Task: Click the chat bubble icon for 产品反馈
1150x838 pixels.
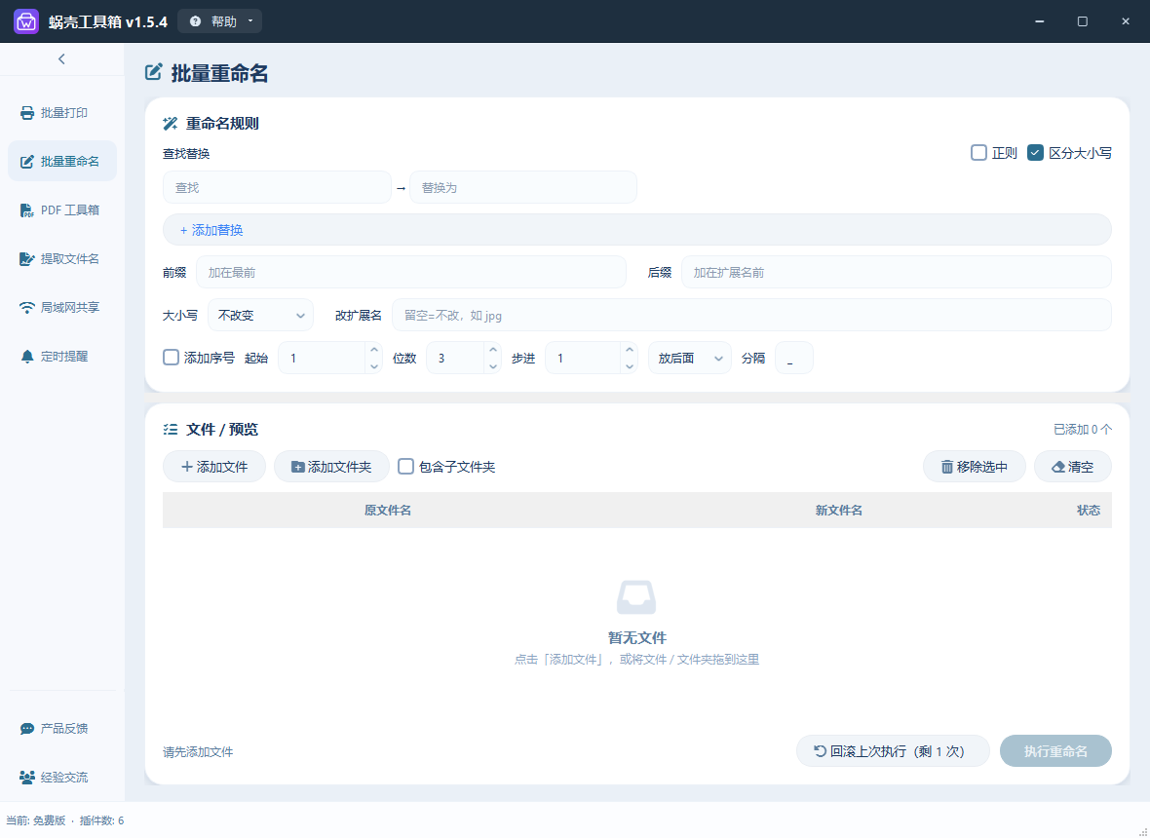Action: click(x=27, y=729)
